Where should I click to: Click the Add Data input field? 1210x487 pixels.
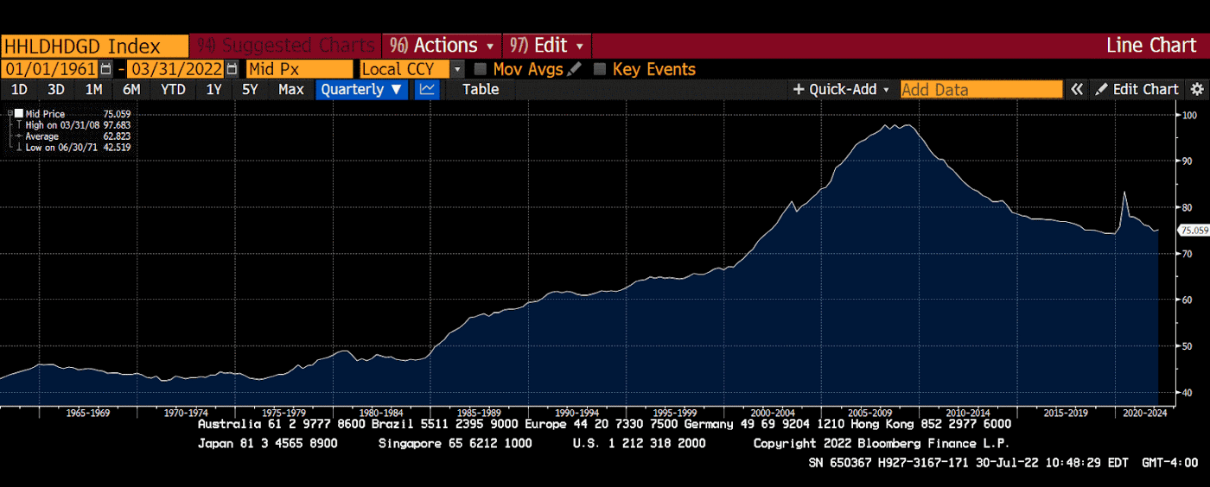coord(981,89)
